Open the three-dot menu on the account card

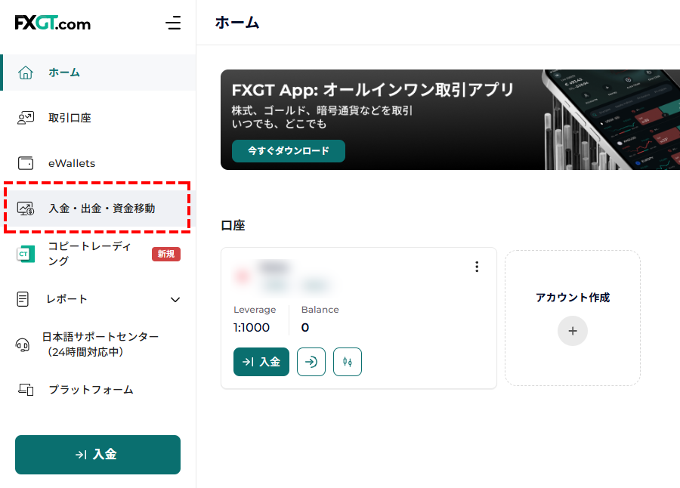coord(477,267)
